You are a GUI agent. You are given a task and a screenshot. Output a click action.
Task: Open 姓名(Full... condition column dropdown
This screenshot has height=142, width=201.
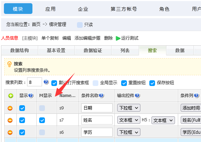191,120
